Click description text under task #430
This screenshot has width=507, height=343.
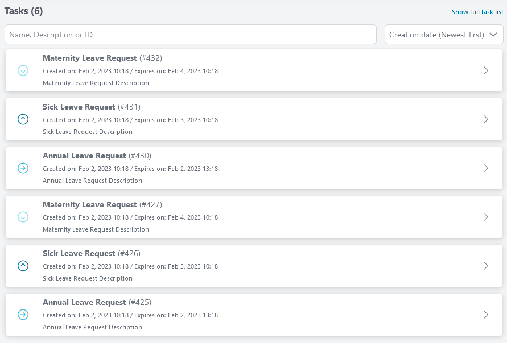(92, 181)
